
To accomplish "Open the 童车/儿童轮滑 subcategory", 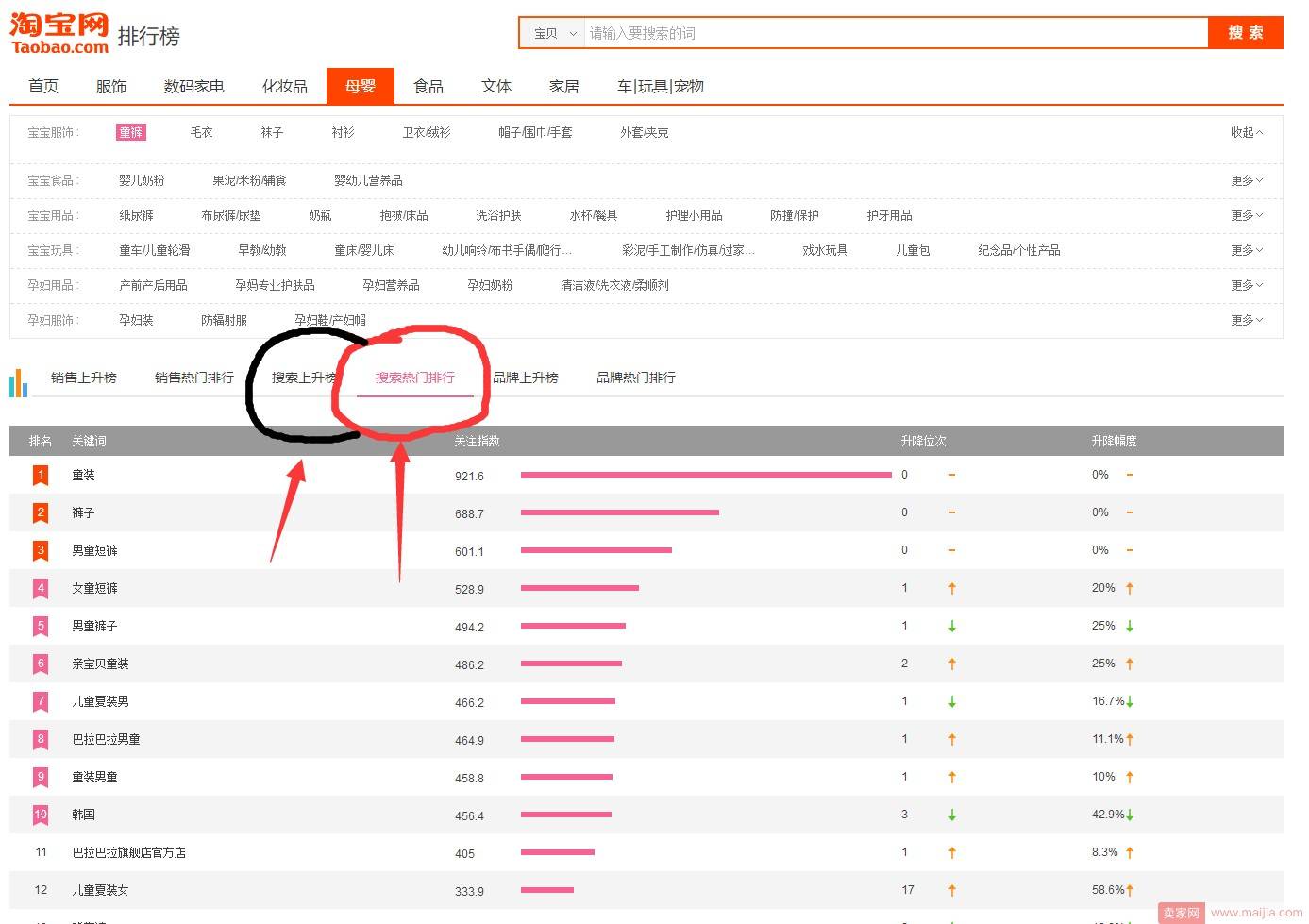I will pos(155,250).
